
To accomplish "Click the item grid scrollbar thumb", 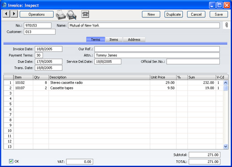I will click(226, 88).
